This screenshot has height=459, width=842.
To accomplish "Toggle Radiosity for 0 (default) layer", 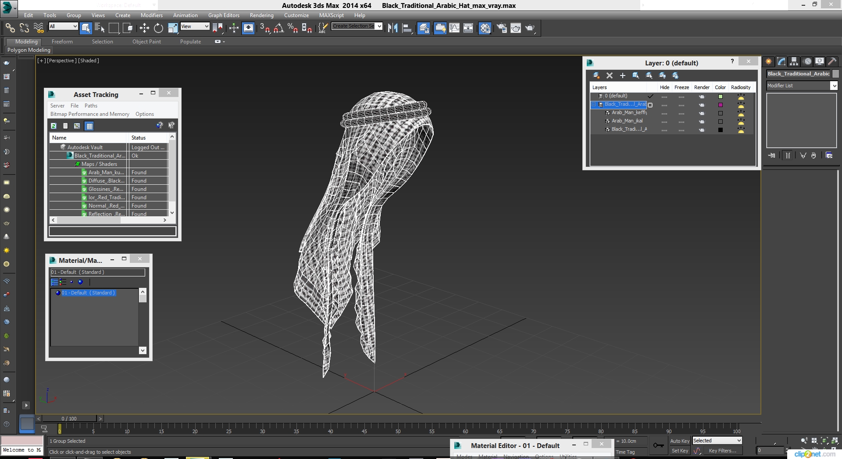I will pyautogui.click(x=741, y=97).
